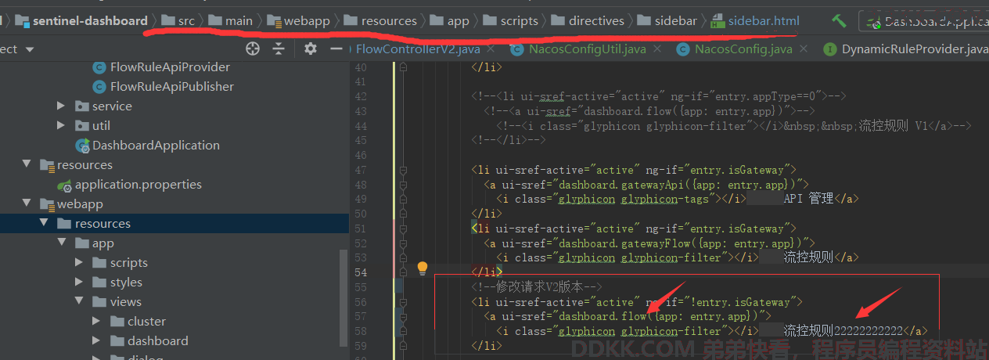Screen dimensions: 989x360
Task: Toggle fold end marker at line 40
Action: [x=403, y=67]
